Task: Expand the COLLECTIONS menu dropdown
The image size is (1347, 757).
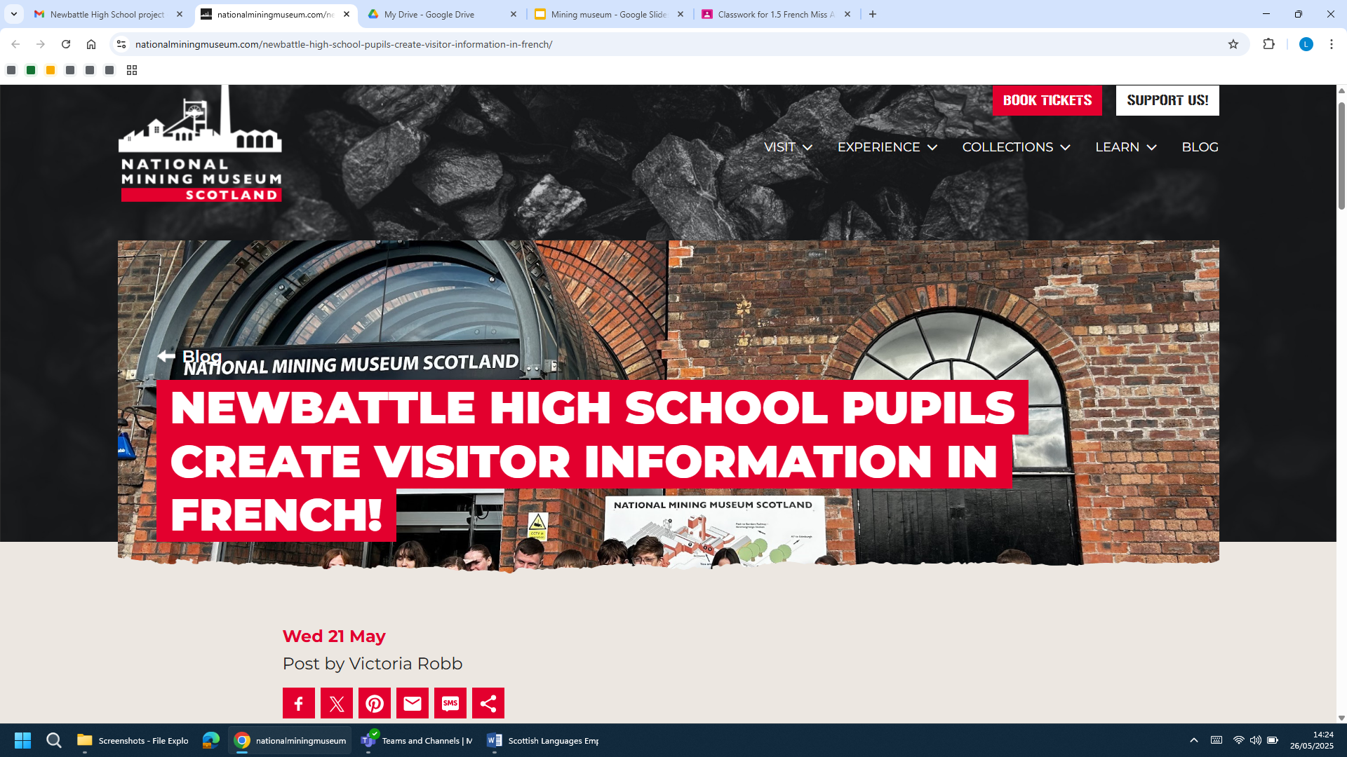Action: pos(1016,147)
